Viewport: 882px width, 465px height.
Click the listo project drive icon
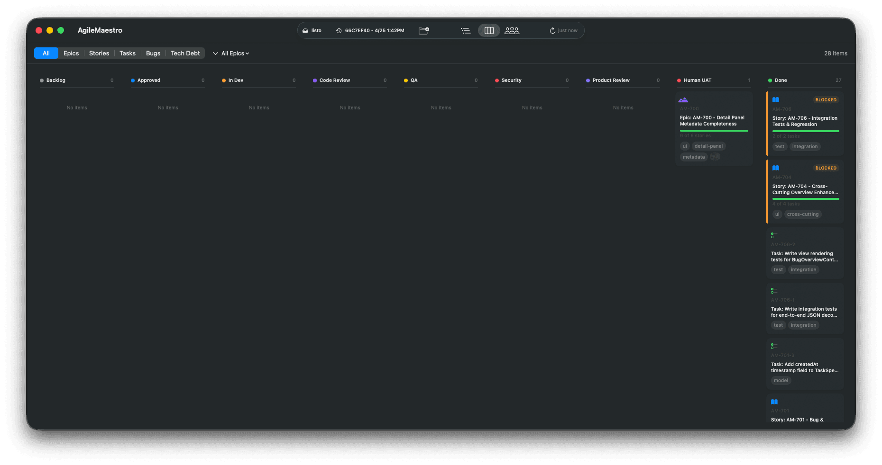pyautogui.click(x=305, y=31)
